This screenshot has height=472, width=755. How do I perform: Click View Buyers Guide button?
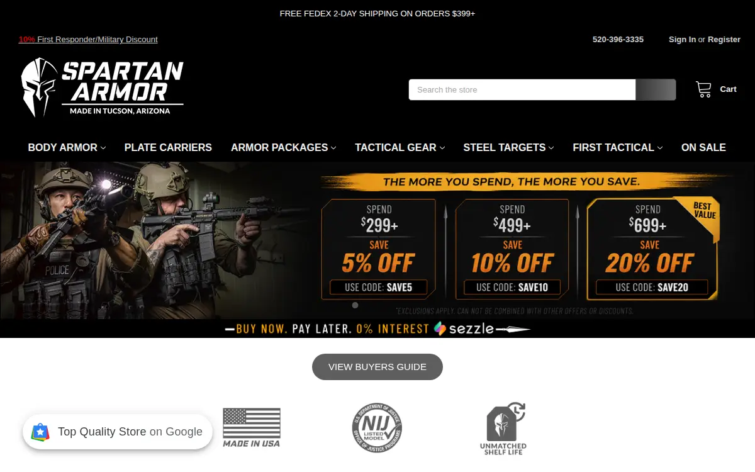click(377, 367)
